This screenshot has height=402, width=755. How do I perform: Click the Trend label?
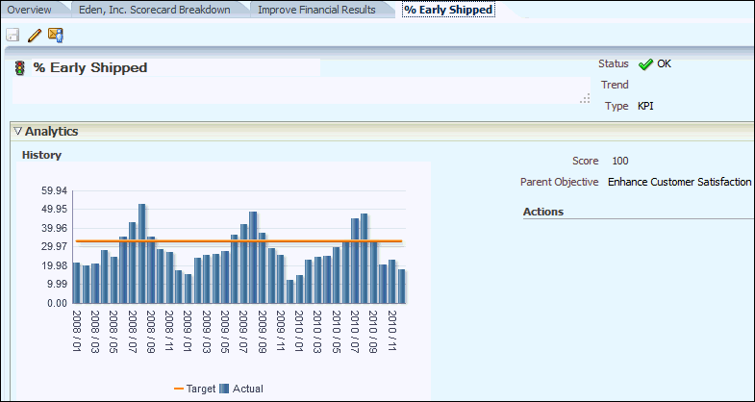pyautogui.click(x=615, y=85)
